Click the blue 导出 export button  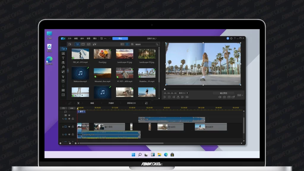120,38
